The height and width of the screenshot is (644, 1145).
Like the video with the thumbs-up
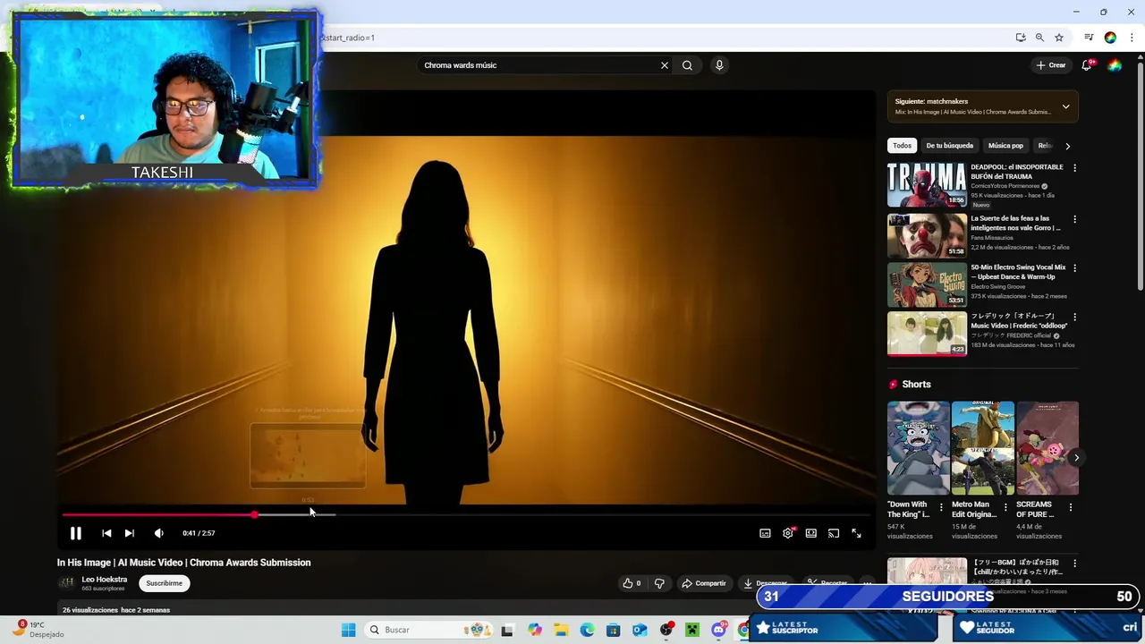coord(632,583)
